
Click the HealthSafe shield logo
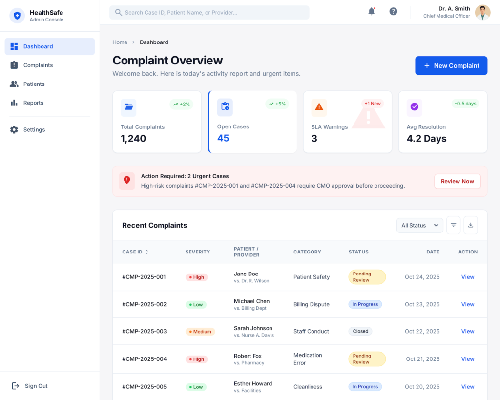[x=17, y=16]
